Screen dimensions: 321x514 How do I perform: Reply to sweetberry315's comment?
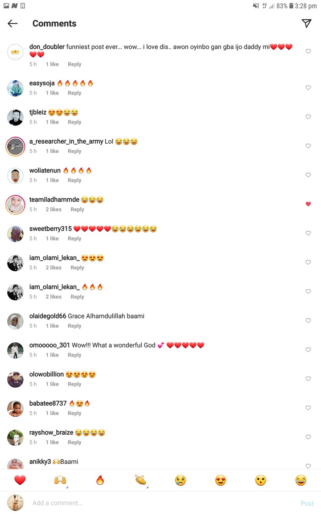click(74, 239)
